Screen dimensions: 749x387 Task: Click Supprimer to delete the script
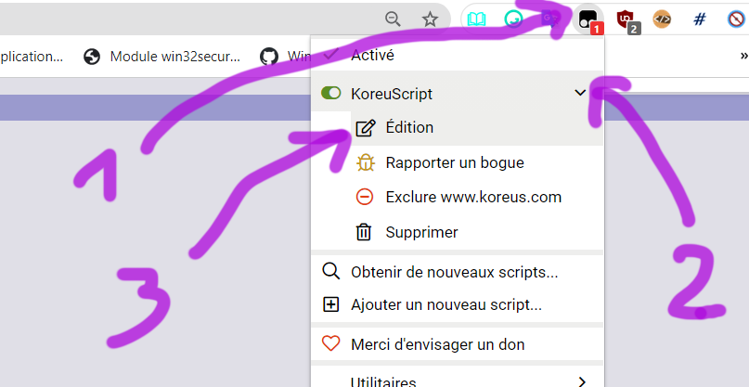coord(421,232)
